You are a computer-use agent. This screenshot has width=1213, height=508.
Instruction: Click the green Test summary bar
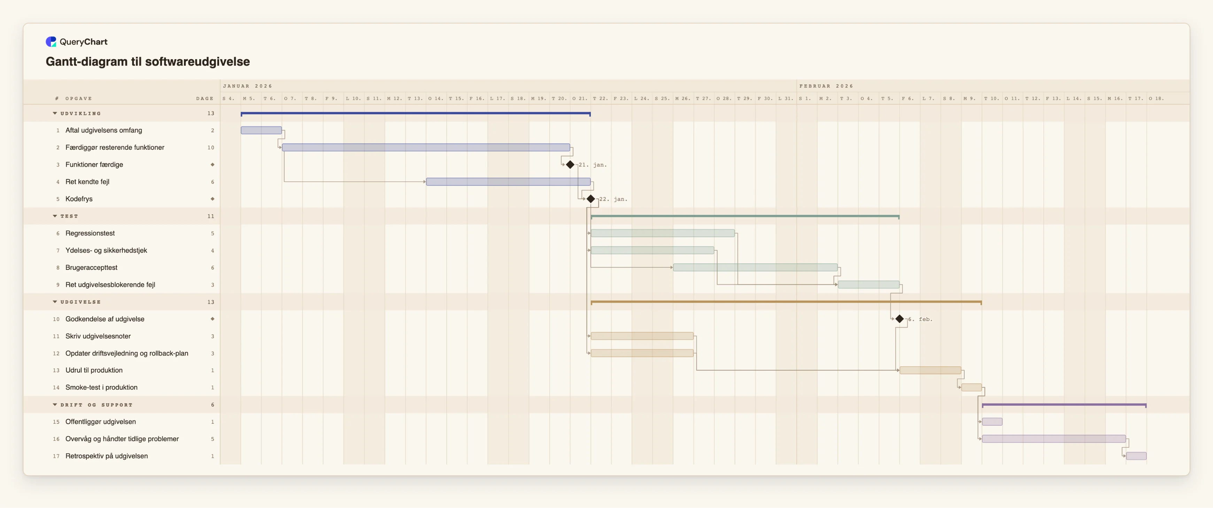745,217
